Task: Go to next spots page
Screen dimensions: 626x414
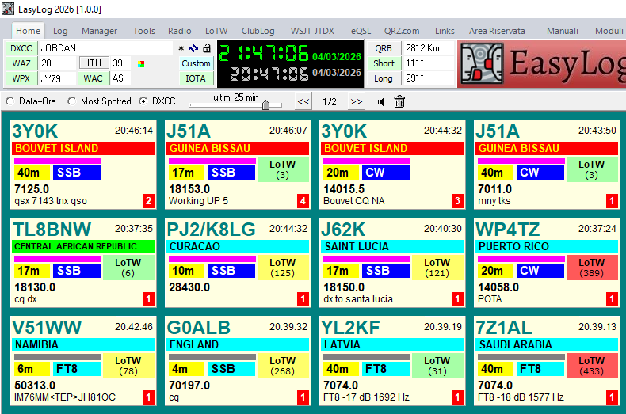Action: [356, 101]
